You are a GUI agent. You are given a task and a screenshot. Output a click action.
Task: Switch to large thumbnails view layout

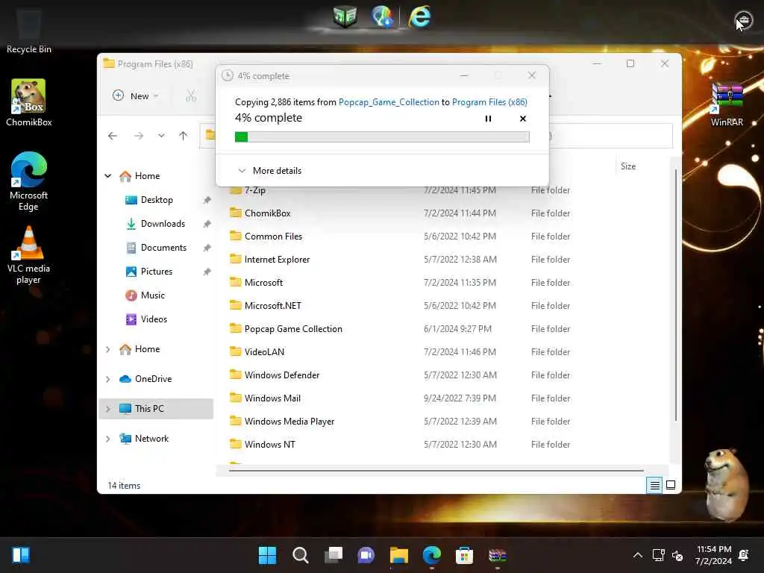tap(671, 485)
